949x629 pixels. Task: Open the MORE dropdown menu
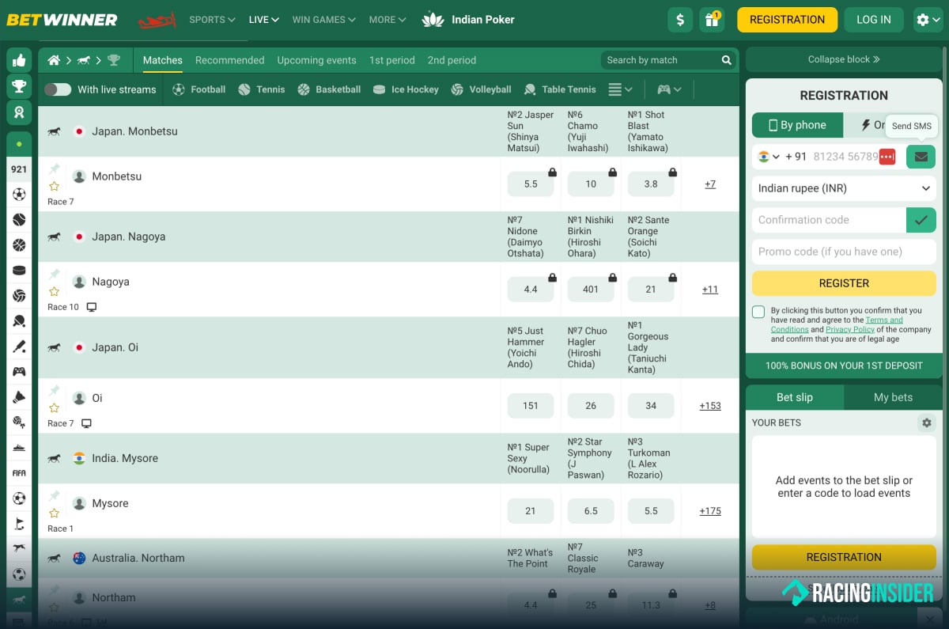tap(388, 20)
